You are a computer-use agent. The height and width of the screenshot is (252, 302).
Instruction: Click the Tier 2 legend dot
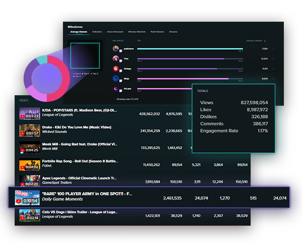pyautogui.click(x=91, y=74)
